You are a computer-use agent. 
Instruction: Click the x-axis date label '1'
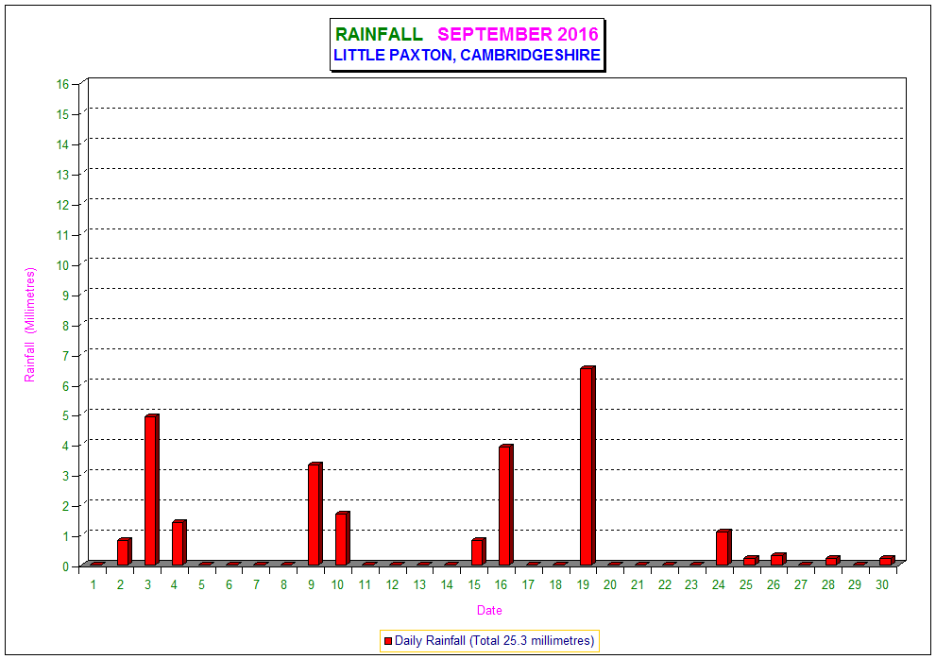pyautogui.click(x=94, y=585)
